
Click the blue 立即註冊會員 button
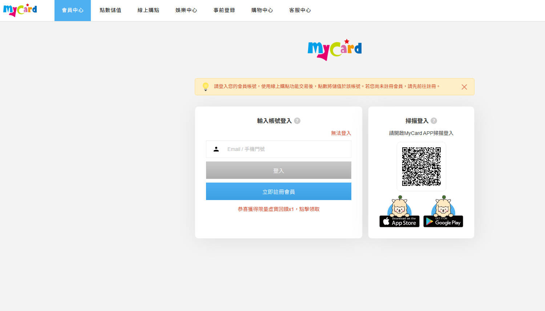(x=278, y=191)
